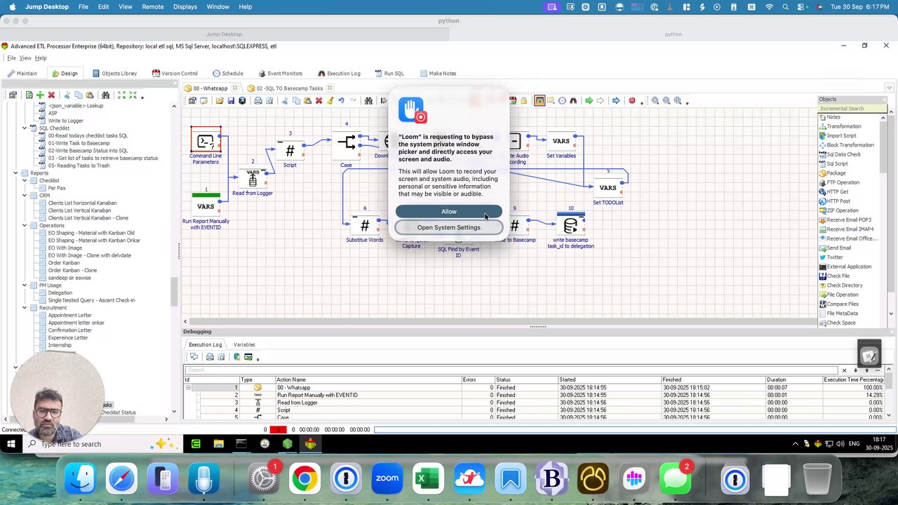Open Finder from the macOS Dock

(80, 478)
